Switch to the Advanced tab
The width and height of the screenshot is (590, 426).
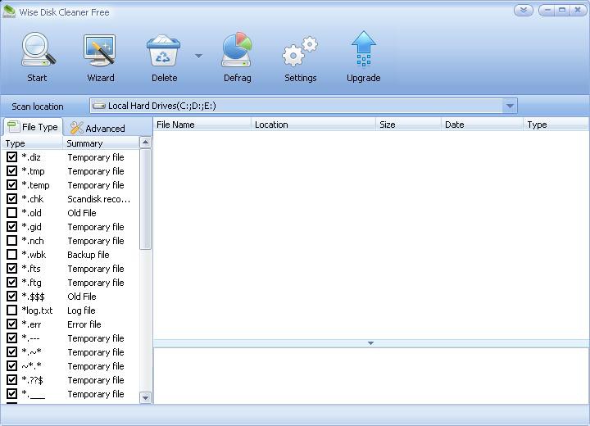98,128
